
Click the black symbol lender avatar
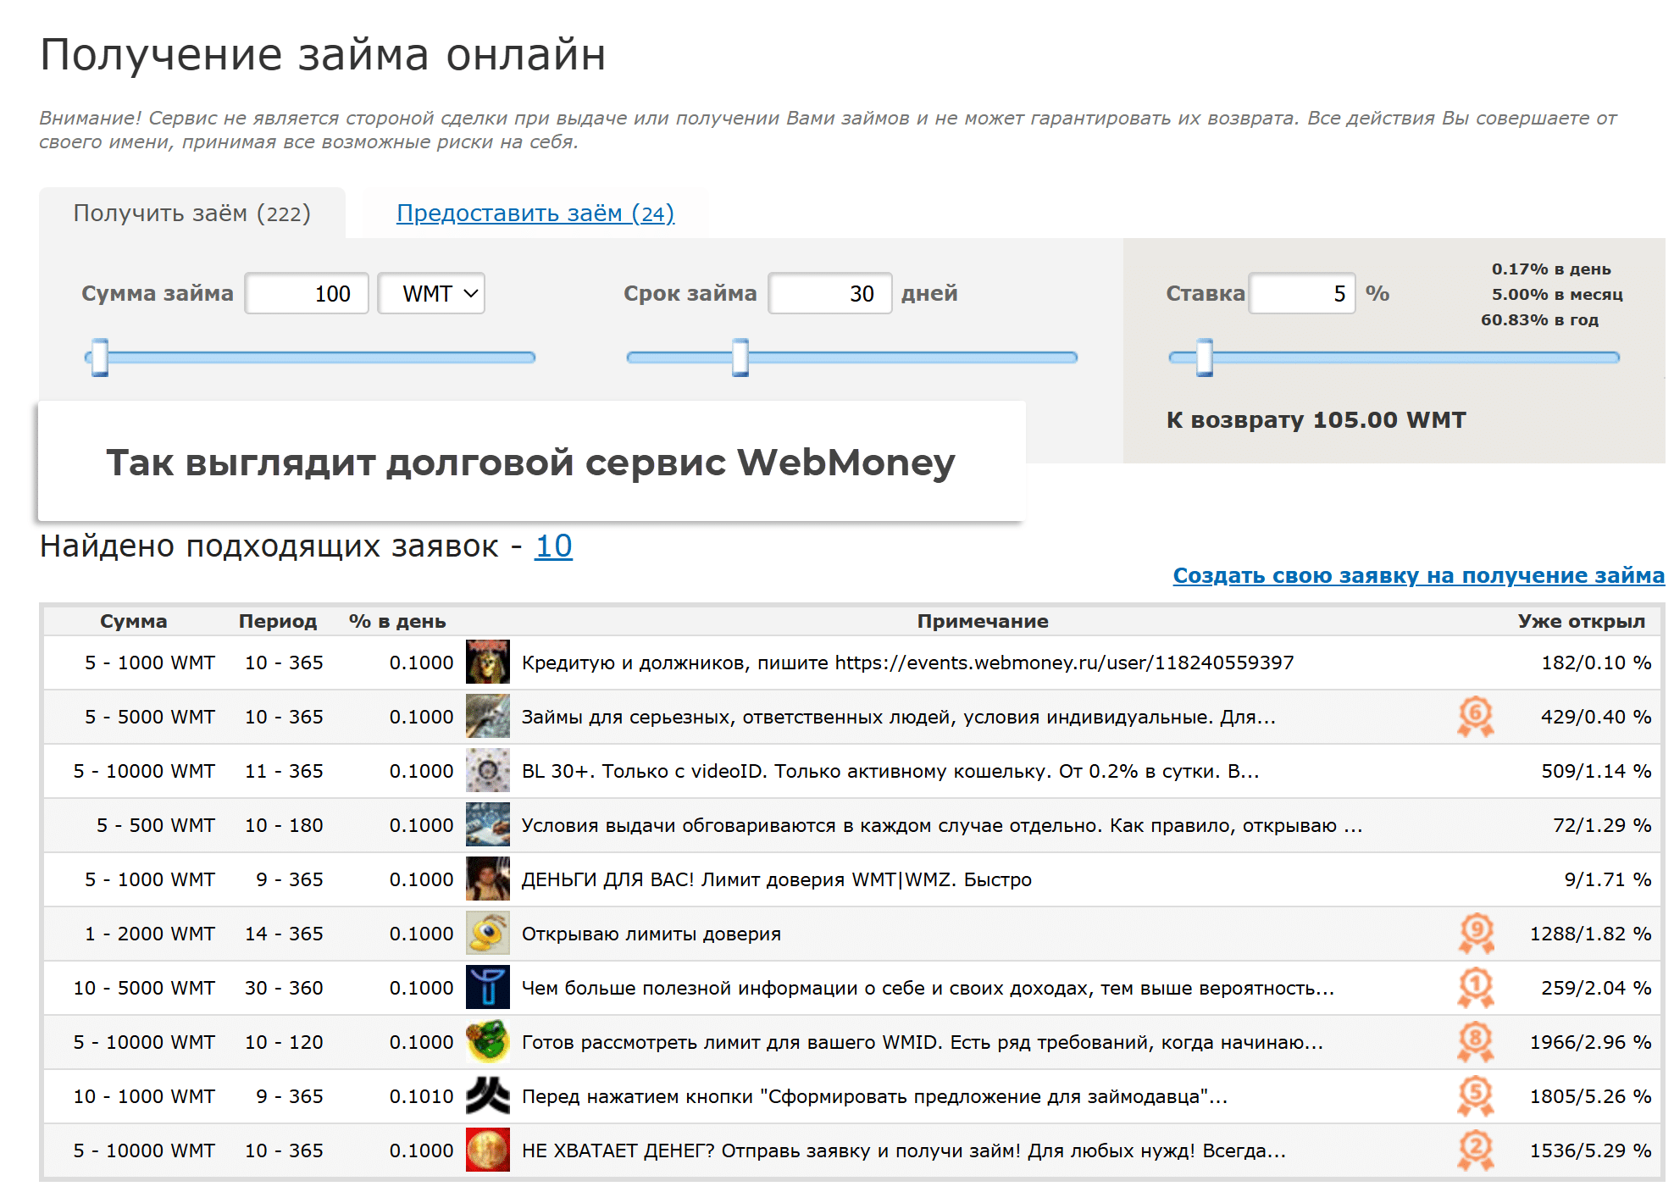(487, 1095)
